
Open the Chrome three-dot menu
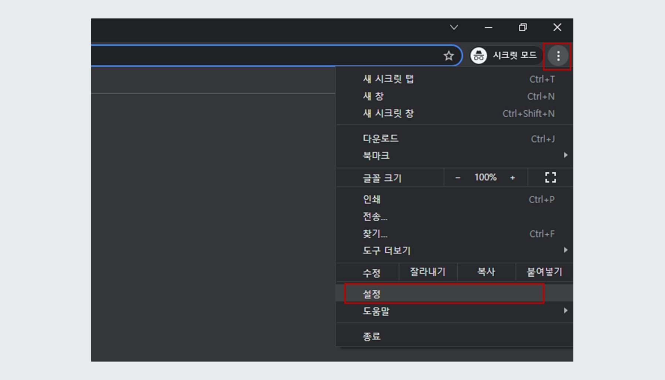tap(558, 56)
